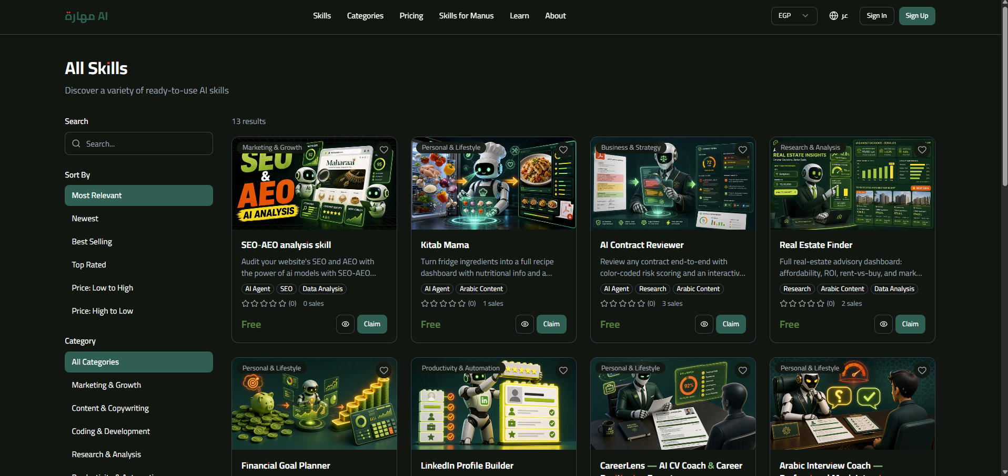This screenshot has height=476, width=1008.
Task: Sort by Price: Low to High
Action: coord(139,288)
